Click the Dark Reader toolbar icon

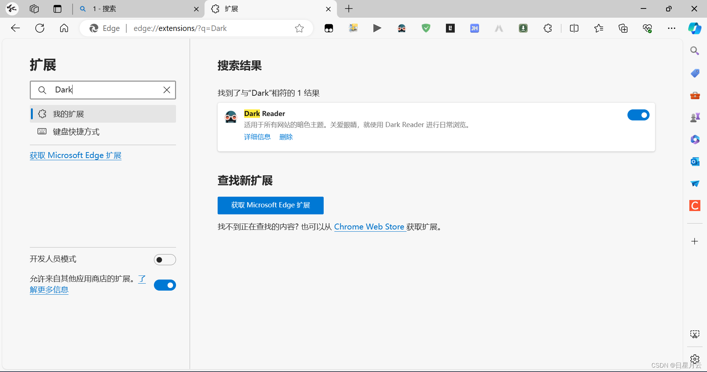(x=402, y=28)
